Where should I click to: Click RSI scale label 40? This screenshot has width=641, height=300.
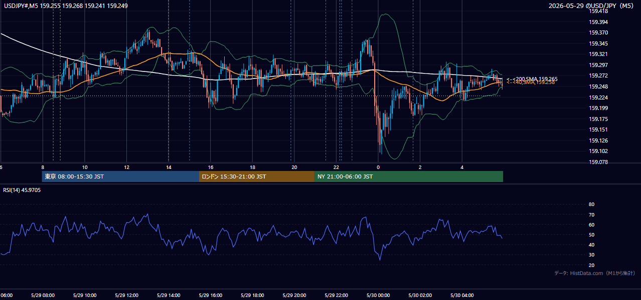click(x=591, y=244)
